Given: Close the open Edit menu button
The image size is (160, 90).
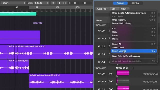Looking at the screenshot, I should point(115,9).
